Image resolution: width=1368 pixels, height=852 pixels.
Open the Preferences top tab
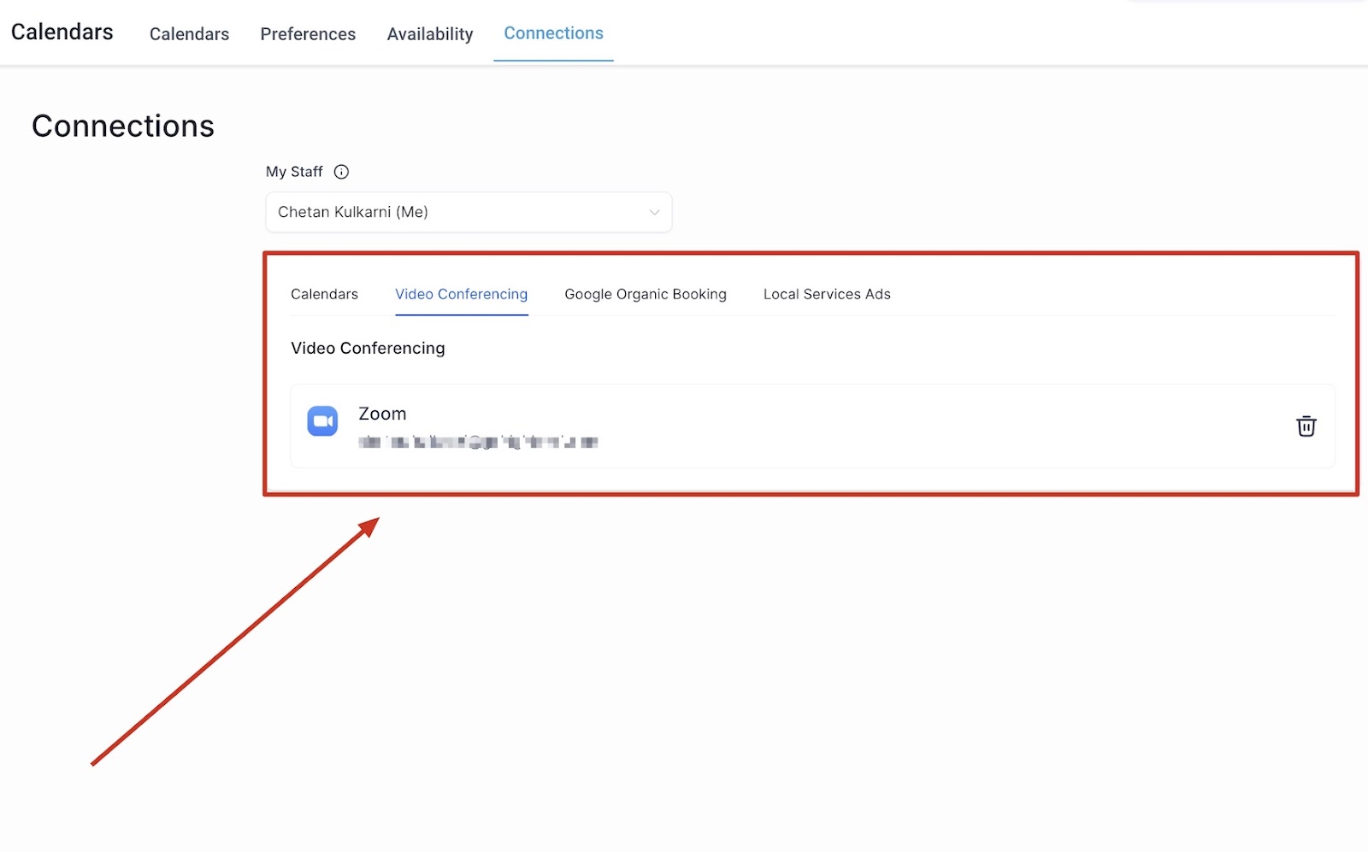click(308, 34)
